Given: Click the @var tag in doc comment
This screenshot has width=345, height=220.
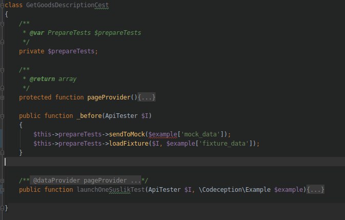Looking at the screenshot, I should (37, 33).
